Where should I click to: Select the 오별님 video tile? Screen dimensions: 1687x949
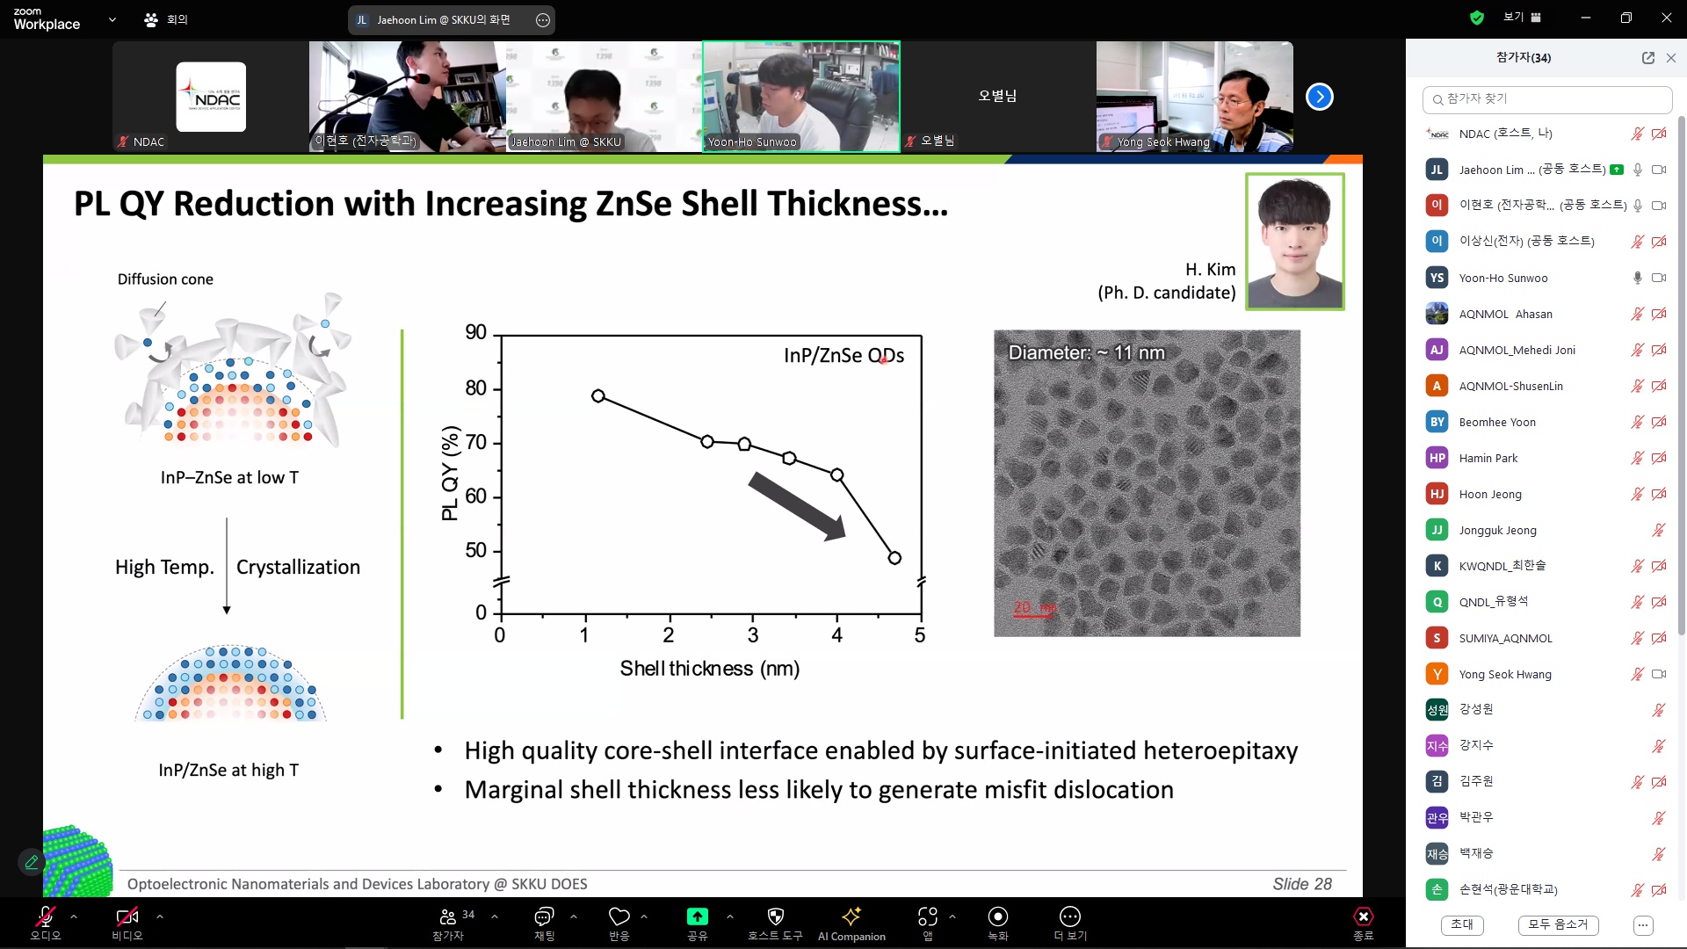pos(998,97)
